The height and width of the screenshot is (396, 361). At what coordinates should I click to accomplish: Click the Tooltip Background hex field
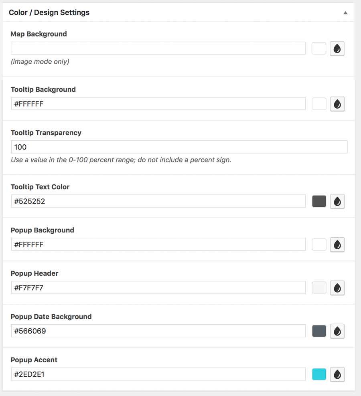pos(158,104)
